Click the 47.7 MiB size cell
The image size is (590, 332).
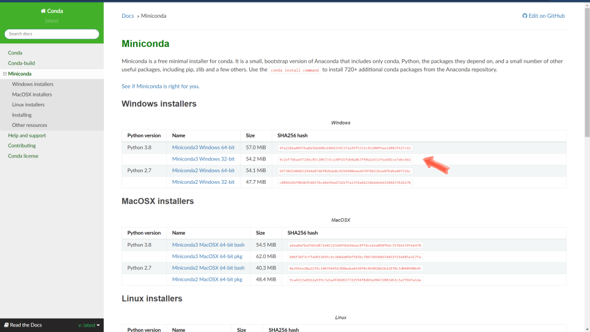[256, 182]
